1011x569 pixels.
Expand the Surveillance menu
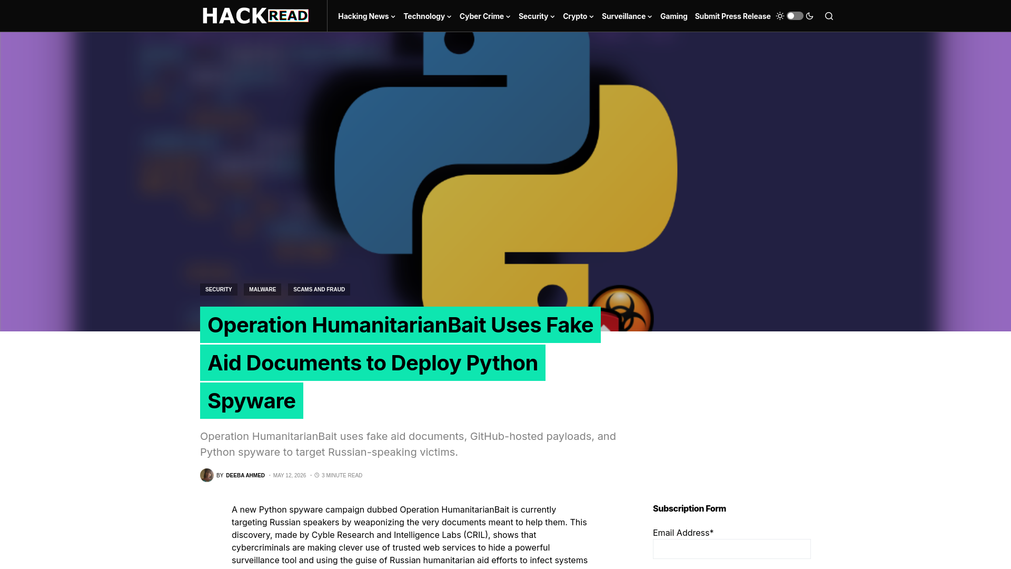coord(627,16)
